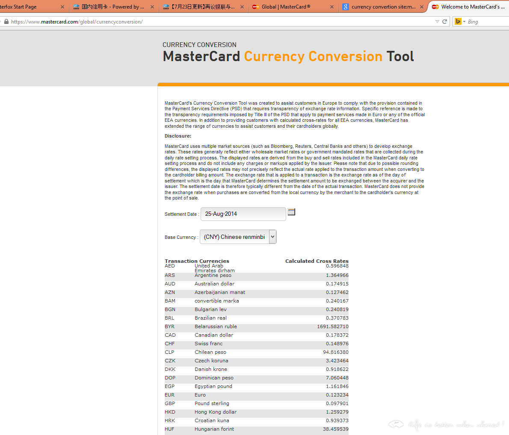The height and width of the screenshot is (435, 509).
Task: Click the Settlement Date input field
Action: 243,214
